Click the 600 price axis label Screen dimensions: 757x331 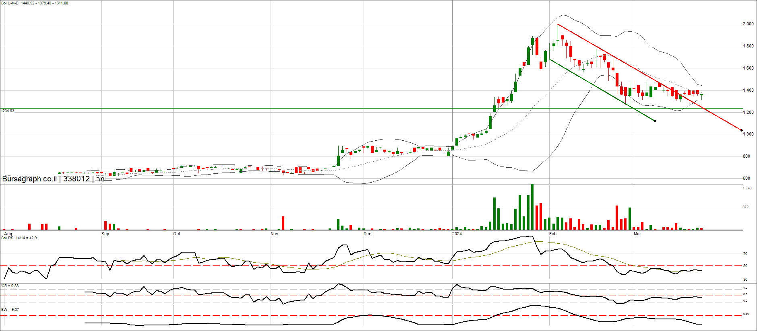746,178
